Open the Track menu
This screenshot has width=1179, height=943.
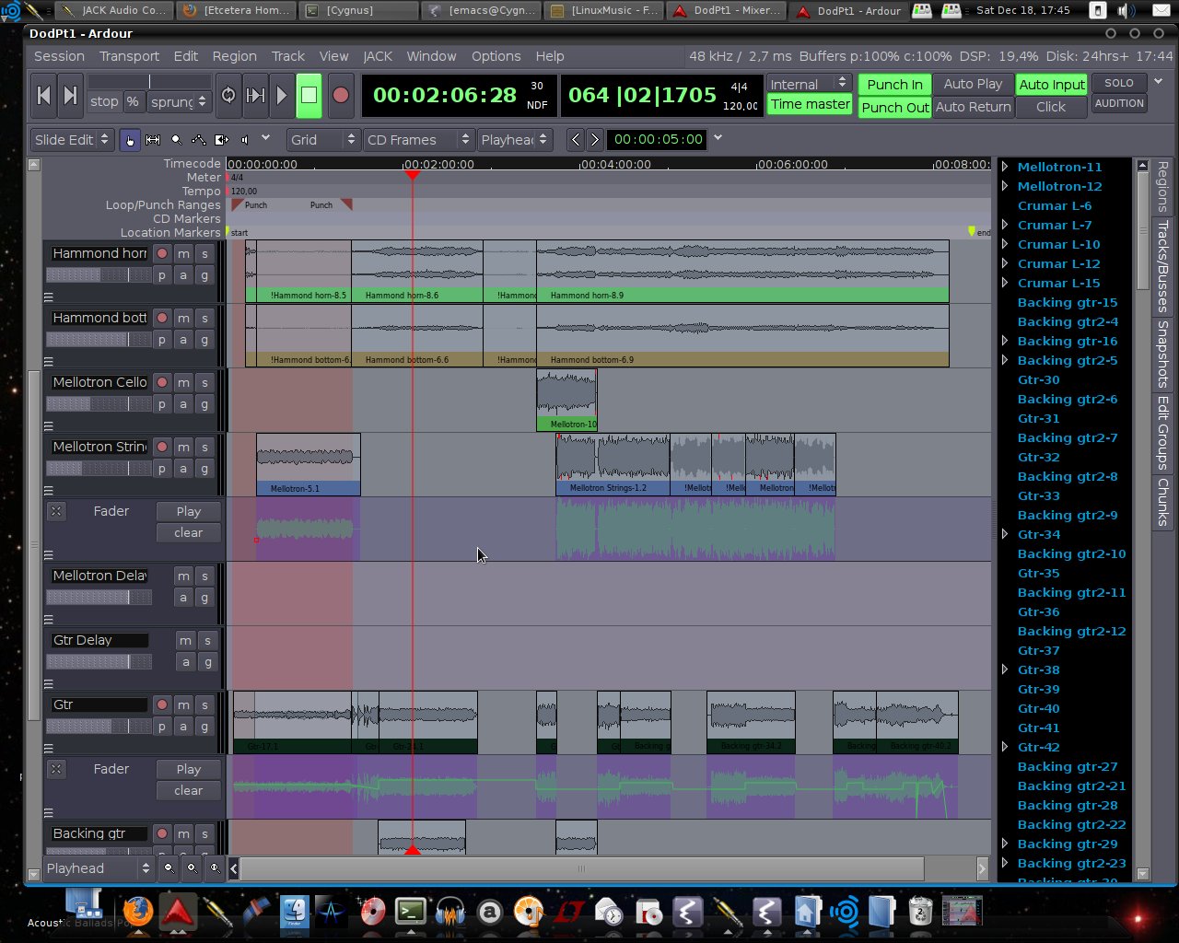pos(288,56)
